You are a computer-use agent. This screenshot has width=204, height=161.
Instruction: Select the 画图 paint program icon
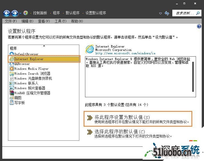[12, 98]
